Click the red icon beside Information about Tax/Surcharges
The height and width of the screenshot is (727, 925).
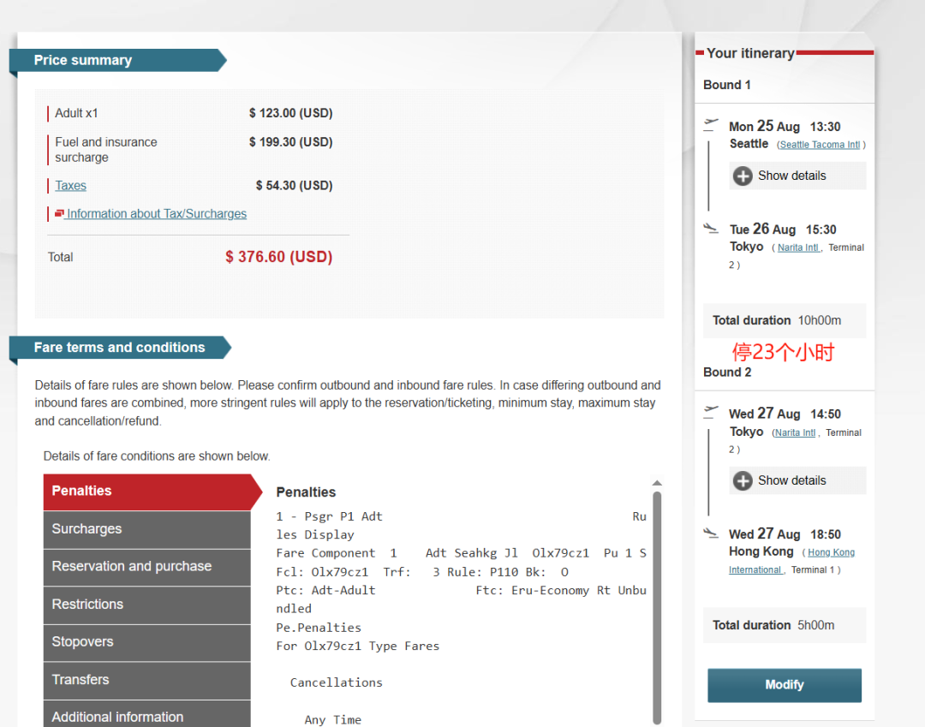[x=59, y=213]
